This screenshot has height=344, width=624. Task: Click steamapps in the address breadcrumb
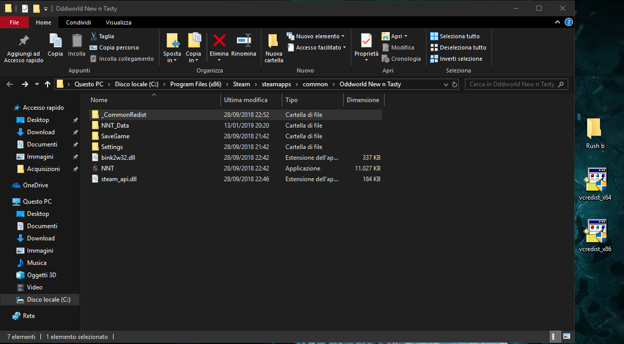tap(277, 84)
